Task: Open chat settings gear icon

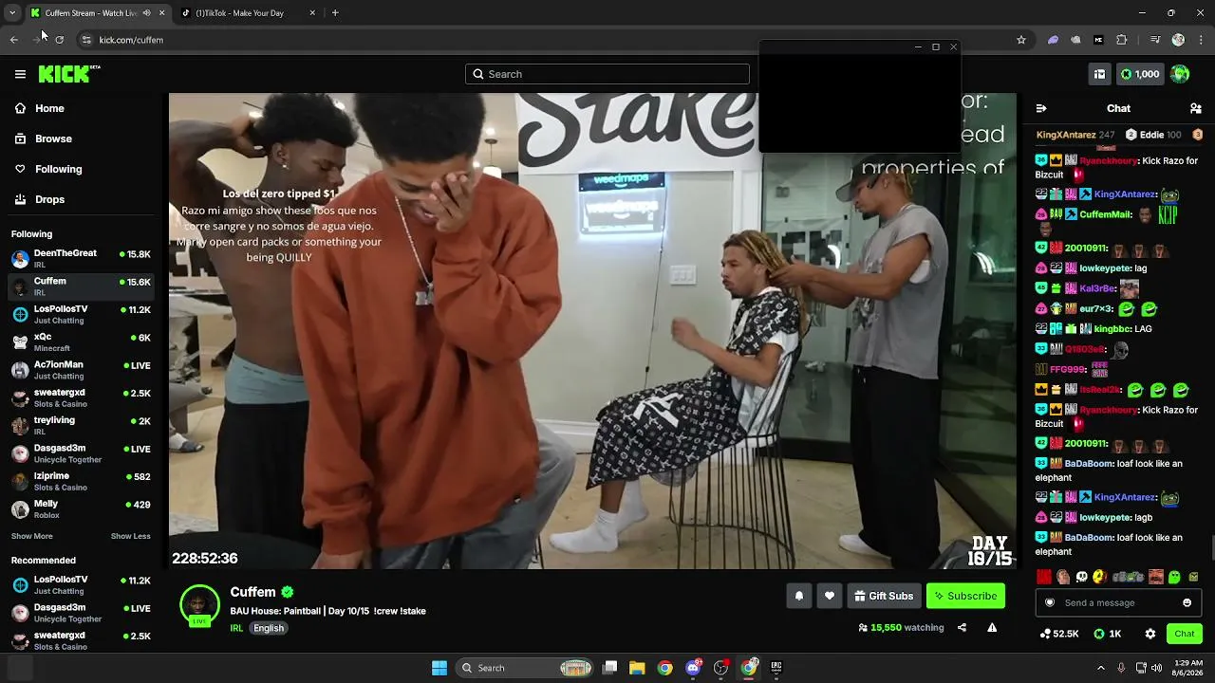Action: coord(1150,634)
